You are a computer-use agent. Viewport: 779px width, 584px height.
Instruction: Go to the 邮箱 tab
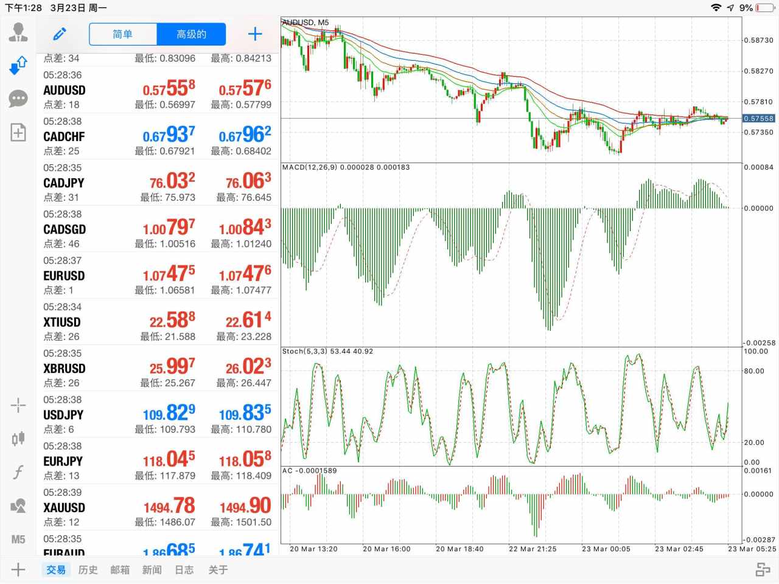click(120, 570)
